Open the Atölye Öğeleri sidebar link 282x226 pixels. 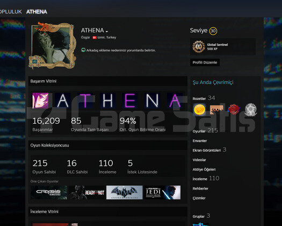(x=204, y=169)
